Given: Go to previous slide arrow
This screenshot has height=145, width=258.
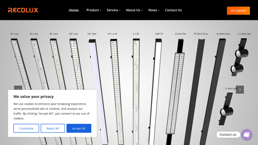Looking at the screenshot, I should click(x=18, y=88).
